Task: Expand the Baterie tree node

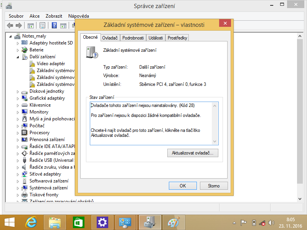Action: pos(18,50)
